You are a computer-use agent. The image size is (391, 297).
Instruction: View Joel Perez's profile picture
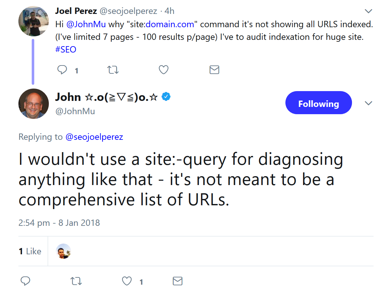click(x=33, y=21)
